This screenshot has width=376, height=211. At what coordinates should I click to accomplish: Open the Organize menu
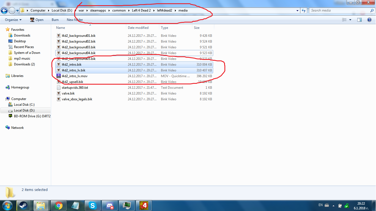(x=13, y=20)
